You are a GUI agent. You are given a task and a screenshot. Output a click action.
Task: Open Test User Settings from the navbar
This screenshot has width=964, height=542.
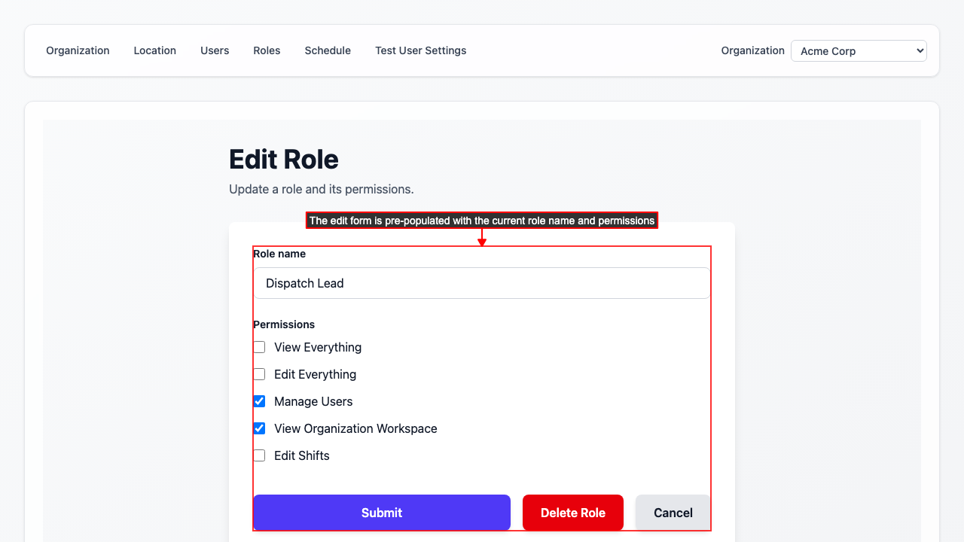coord(420,50)
